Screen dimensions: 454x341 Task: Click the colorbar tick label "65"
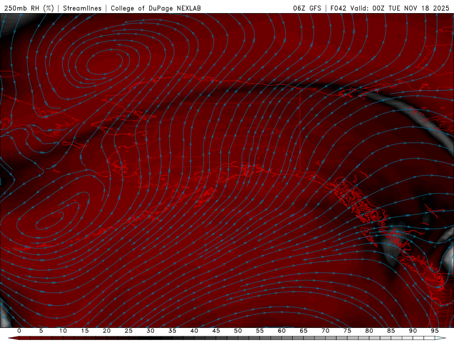coord(304,331)
